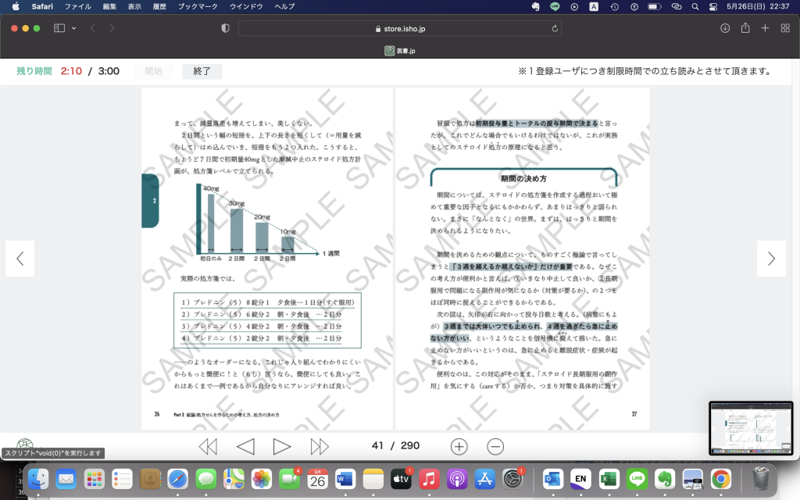Jump to last page double-right arrow
The height and width of the screenshot is (500, 800).
(x=320, y=446)
